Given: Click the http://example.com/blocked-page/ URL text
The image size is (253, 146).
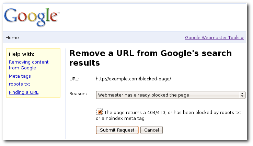Looking at the screenshot, I should 133,79.
